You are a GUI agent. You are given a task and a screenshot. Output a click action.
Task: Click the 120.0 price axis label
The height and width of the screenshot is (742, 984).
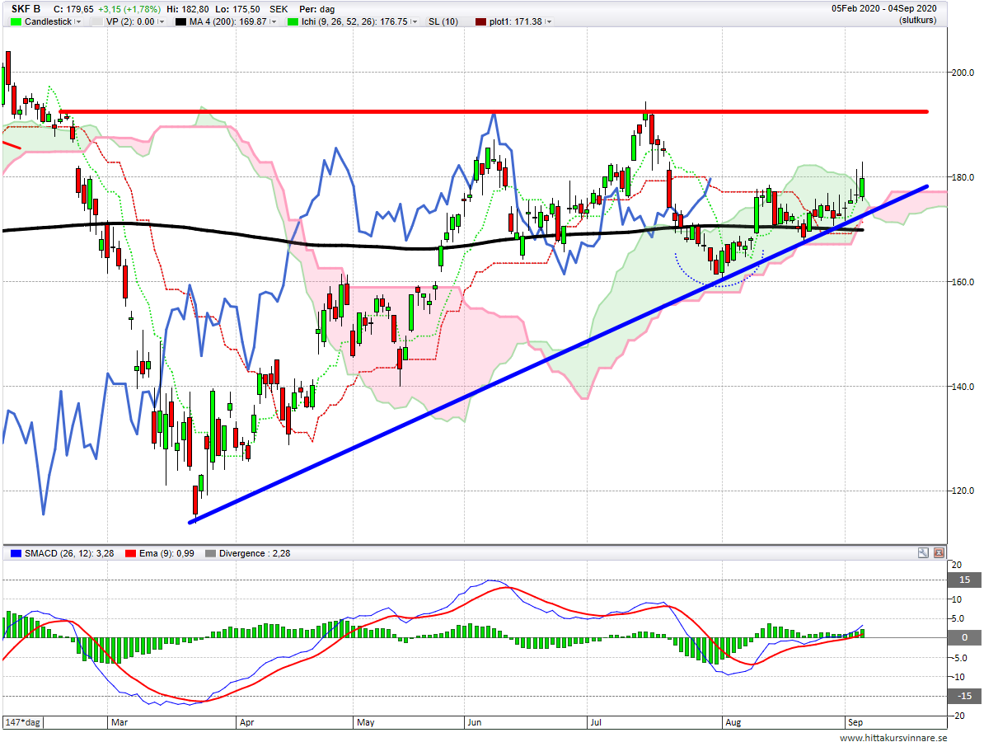pos(963,491)
